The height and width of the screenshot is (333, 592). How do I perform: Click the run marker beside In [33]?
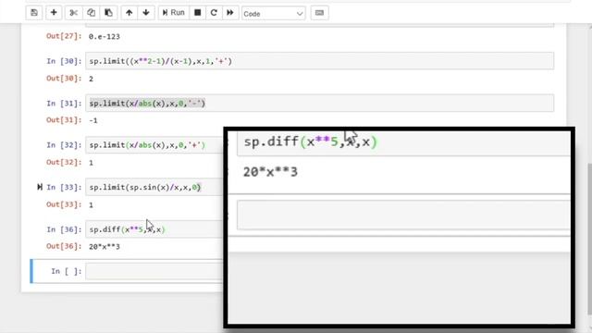click(x=40, y=187)
